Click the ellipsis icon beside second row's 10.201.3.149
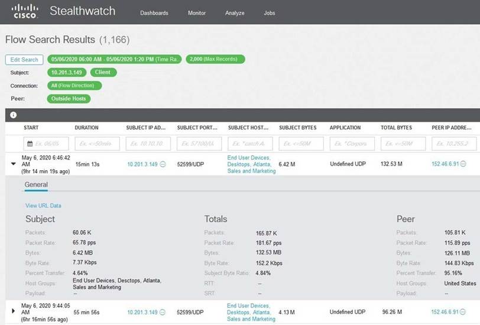Image resolution: width=480 pixels, height=325 pixels. pyautogui.click(x=163, y=312)
